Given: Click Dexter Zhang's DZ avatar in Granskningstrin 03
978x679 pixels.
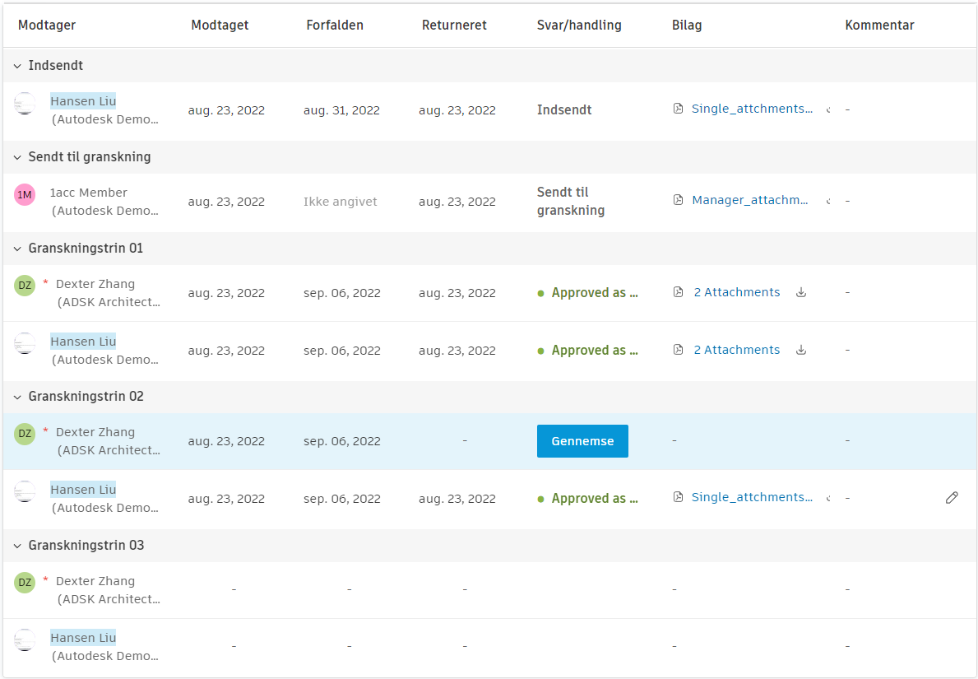Looking at the screenshot, I should click(25, 583).
